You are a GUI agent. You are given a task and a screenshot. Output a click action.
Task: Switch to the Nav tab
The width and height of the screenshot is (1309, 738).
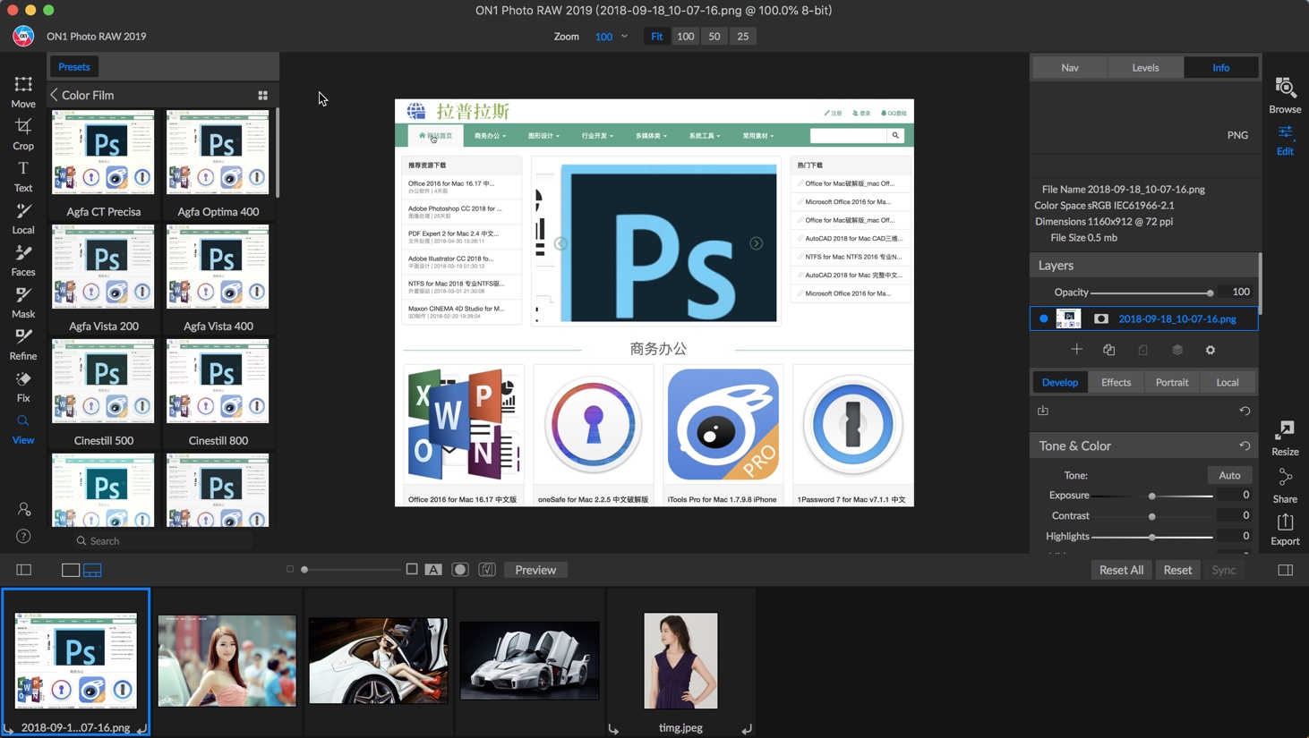1070,67
